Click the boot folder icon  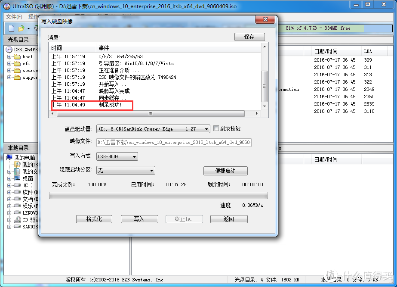click(x=17, y=56)
